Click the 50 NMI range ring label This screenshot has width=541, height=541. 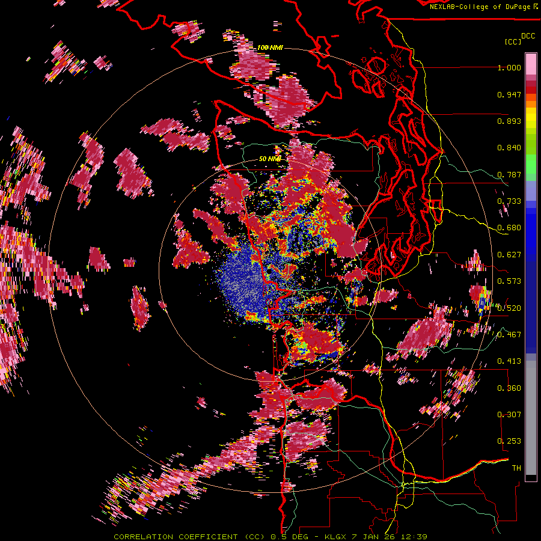[x=269, y=159]
